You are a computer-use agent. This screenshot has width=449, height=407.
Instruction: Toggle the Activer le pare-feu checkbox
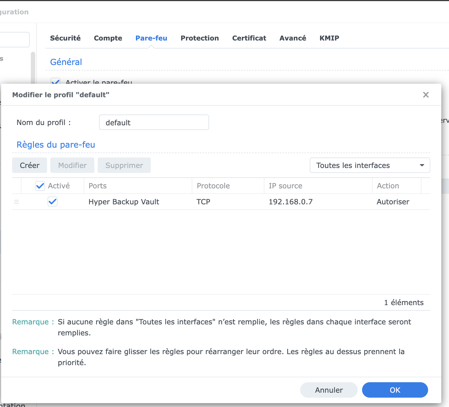[56, 82]
